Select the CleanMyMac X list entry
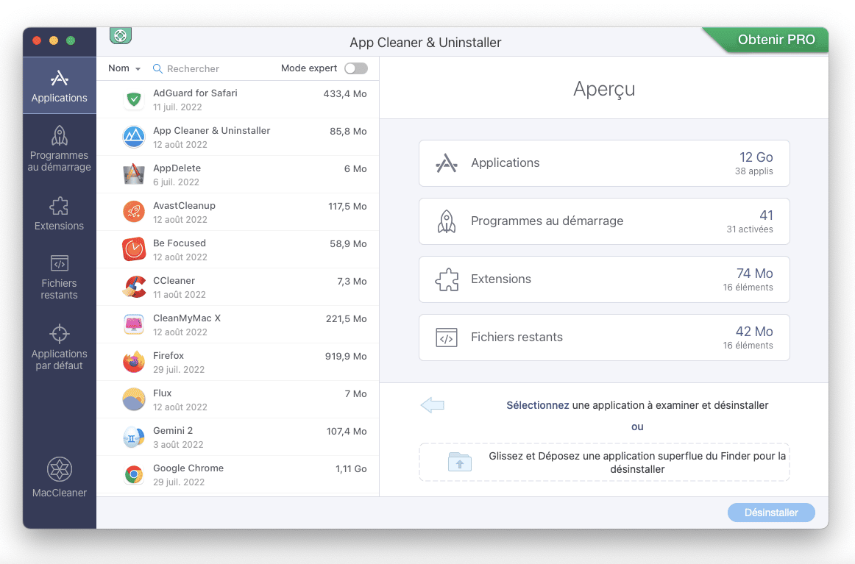The height and width of the screenshot is (564, 855). pyautogui.click(x=238, y=324)
